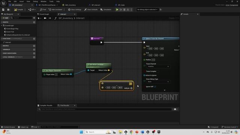240x135 pixels.
Task: Click the stop playback icon
Action: (124, 9)
